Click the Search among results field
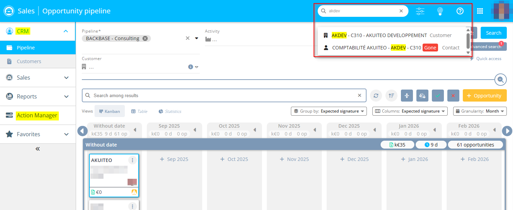 [x=223, y=96]
